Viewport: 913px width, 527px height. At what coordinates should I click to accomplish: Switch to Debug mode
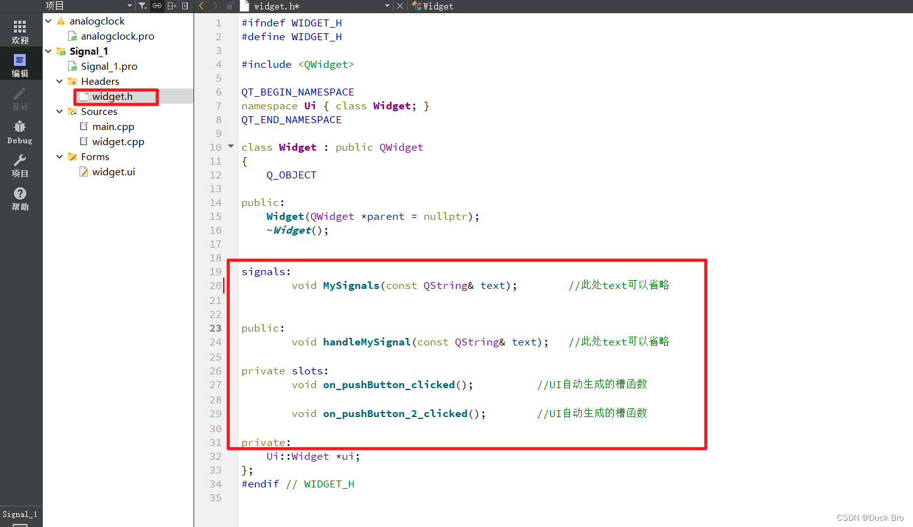[x=20, y=133]
